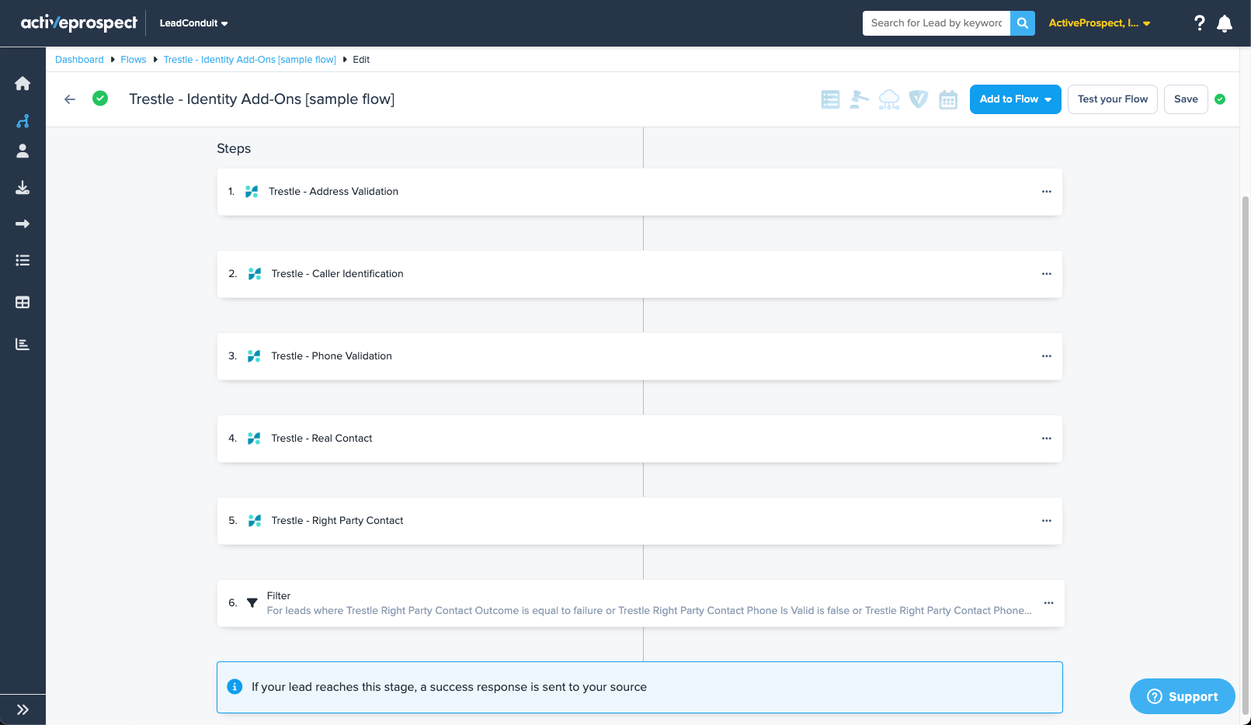Click the search magnifier button
1251x725 pixels.
coord(1023,23)
